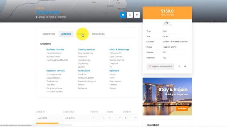Click the $150.0 price header
The image size is (227, 127).
tap(167, 13)
